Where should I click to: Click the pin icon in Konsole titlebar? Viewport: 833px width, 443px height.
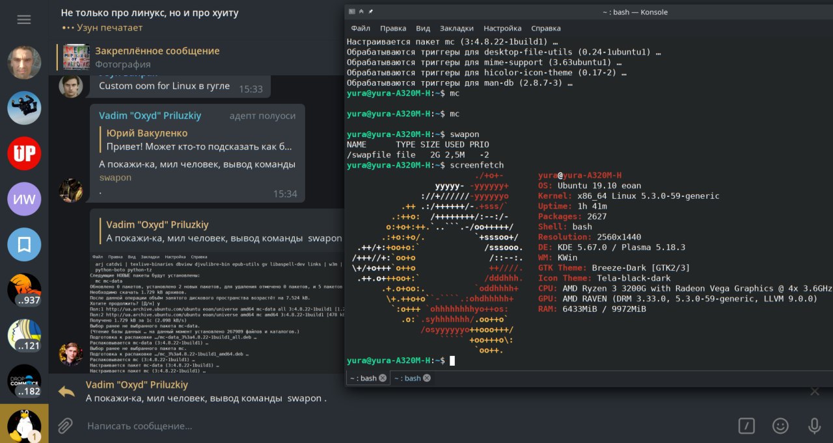tap(371, 12)
